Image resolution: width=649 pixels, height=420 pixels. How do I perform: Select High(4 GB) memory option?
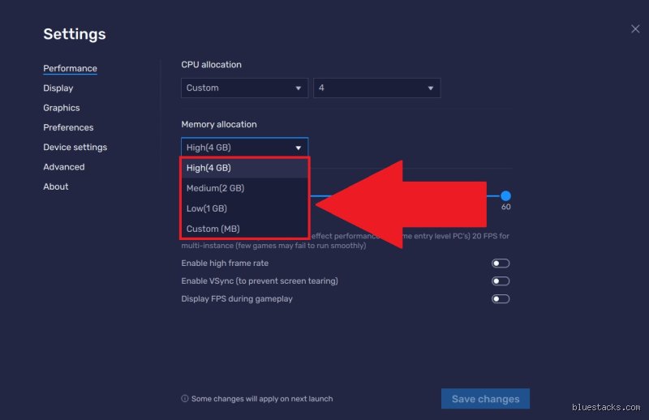[244, 168]
